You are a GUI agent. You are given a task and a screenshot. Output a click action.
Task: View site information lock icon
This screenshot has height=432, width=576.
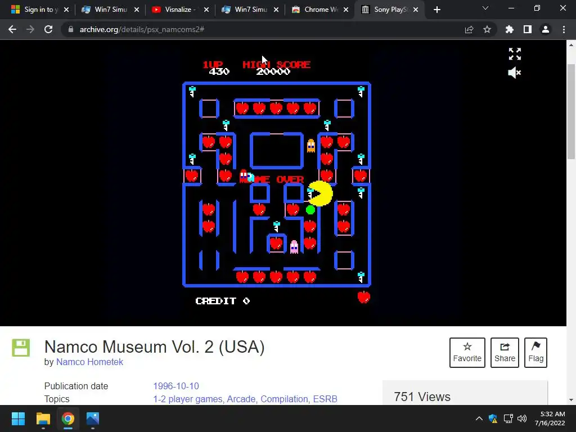tap(70, 29)
